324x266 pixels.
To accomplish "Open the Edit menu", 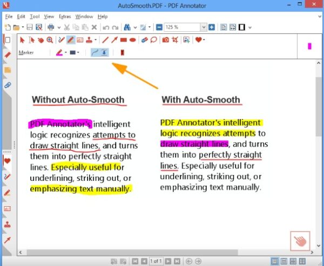I will click(x=21, y=17).
